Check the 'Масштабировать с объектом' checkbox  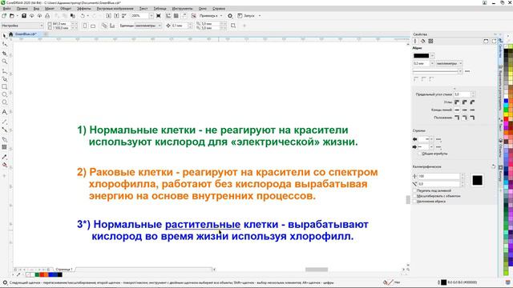pyautogui.click(x=414, y=196)
